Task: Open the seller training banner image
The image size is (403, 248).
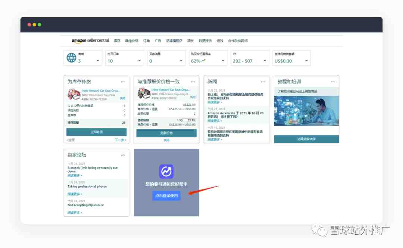Action: 306,111
